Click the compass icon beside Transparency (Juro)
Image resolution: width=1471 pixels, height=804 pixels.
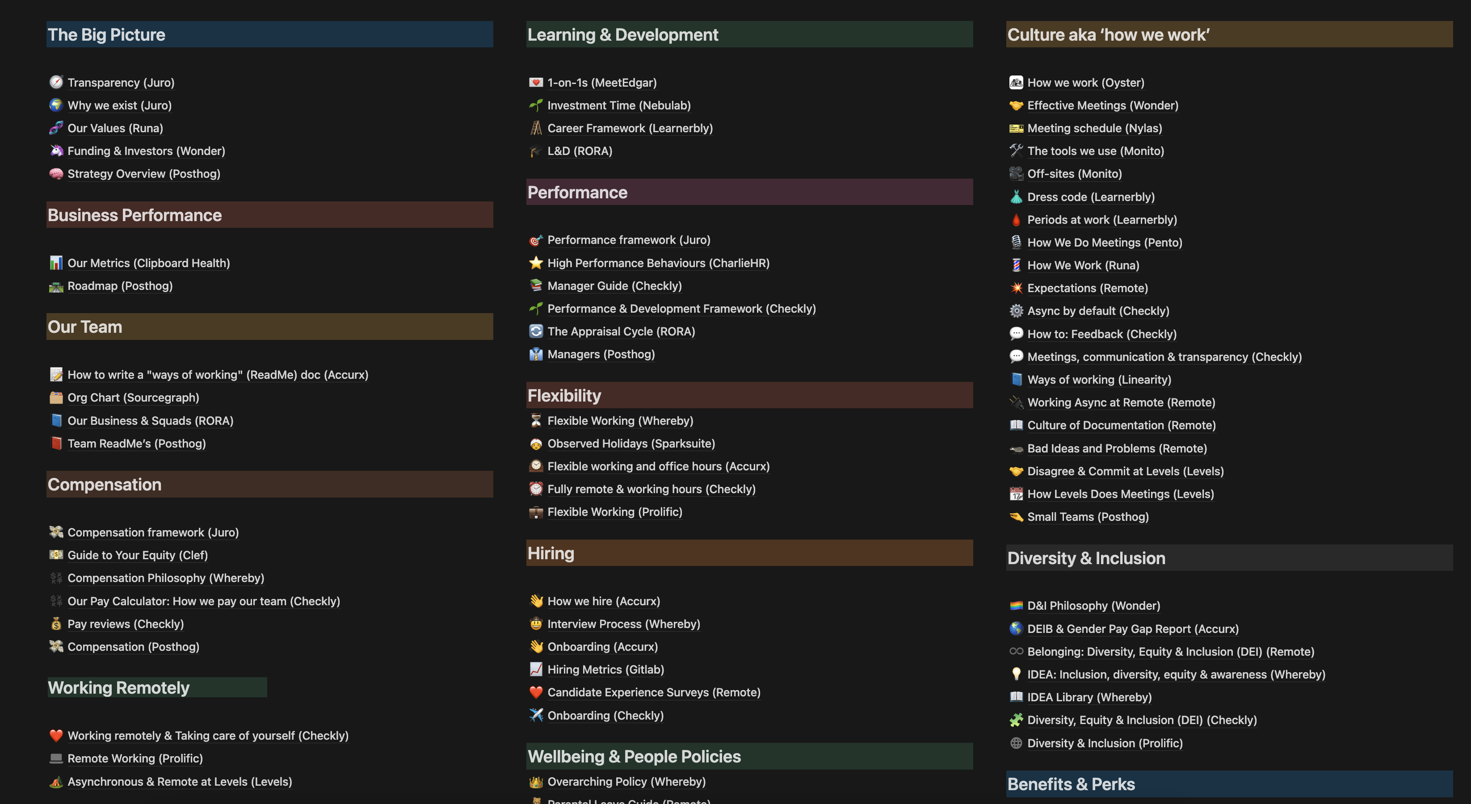pos(55,82)
